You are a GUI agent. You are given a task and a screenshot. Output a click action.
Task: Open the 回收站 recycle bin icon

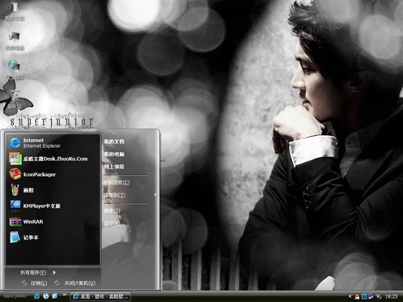point(14,99)
